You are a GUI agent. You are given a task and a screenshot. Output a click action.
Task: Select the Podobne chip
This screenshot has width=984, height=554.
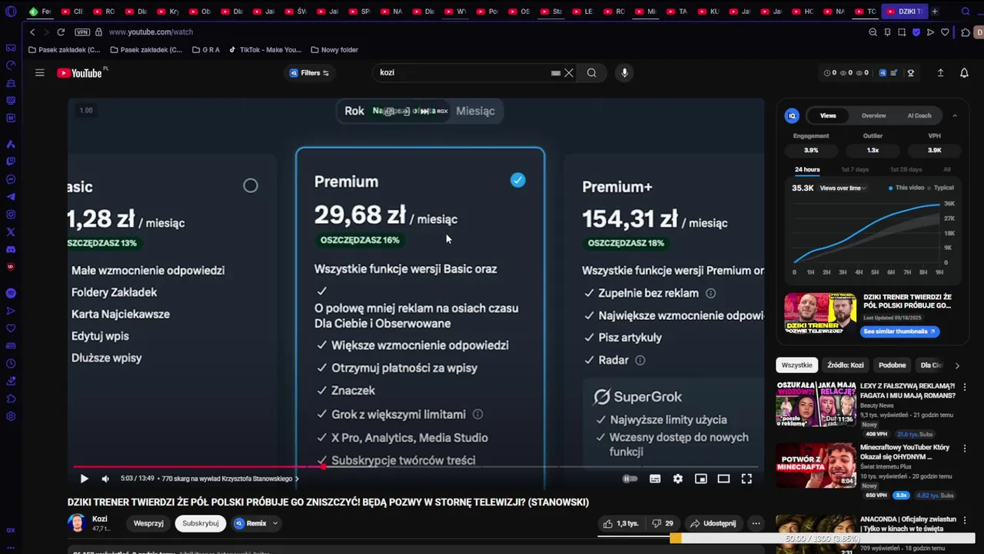pos(893,365)
